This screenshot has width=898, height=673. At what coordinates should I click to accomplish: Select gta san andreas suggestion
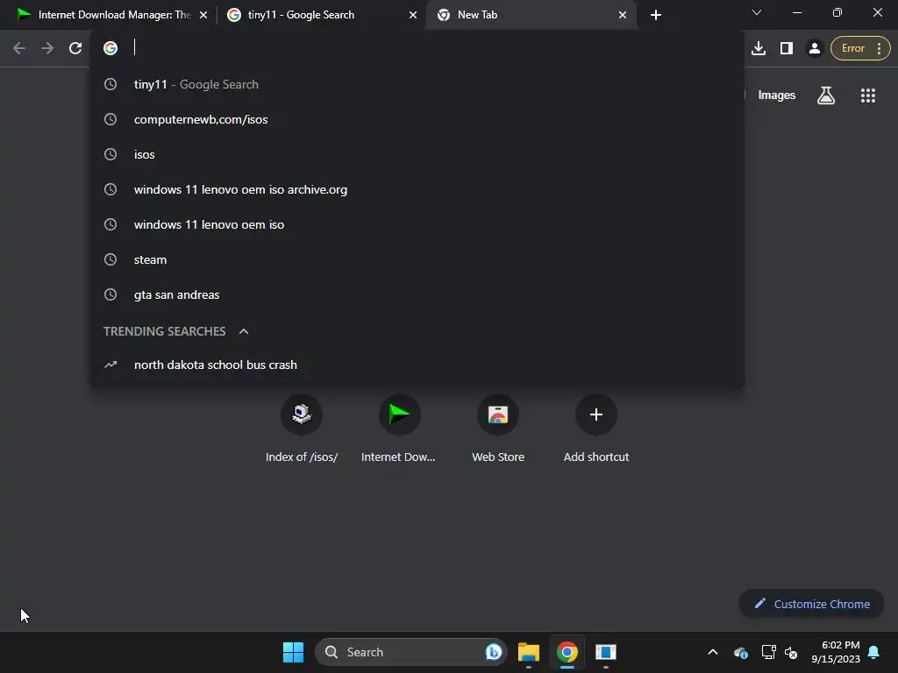(x=417, y=294)
